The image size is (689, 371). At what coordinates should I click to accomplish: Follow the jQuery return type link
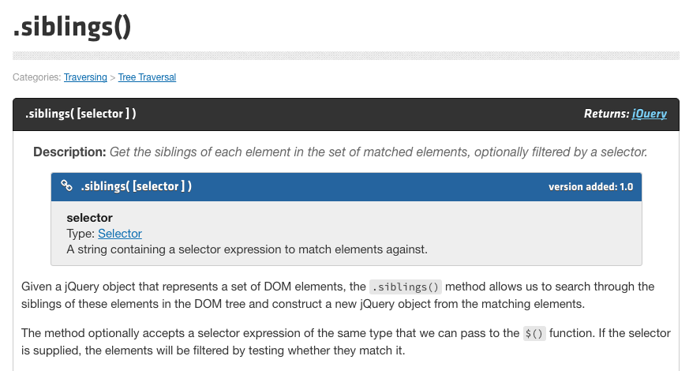[649, 114]
